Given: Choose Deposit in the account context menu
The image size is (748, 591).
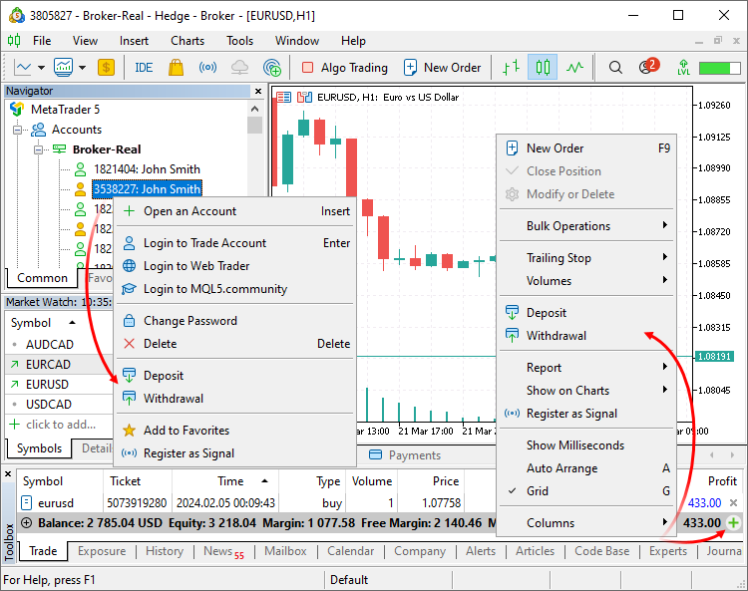Looking at the screenshot, I should (x=235, y=376).
